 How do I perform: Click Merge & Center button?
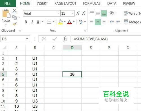point(132,22)
